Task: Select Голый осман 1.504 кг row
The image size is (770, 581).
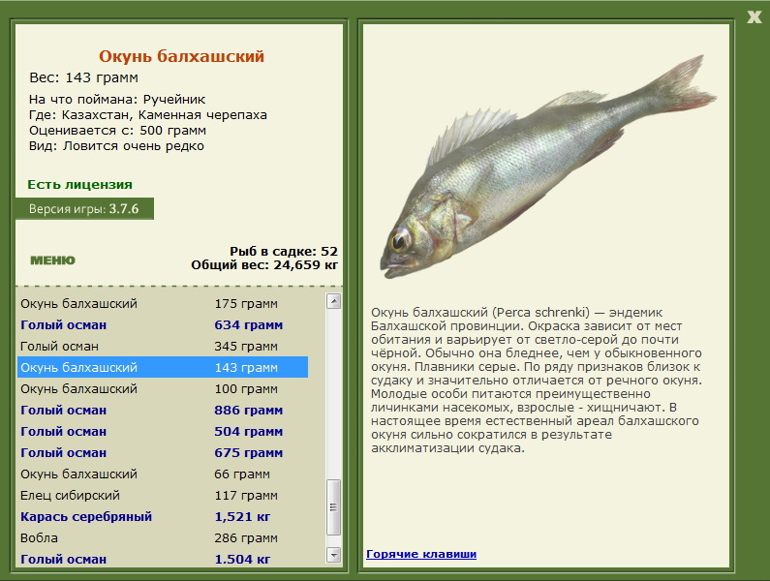Action: pyautogui.click(x=163, y=559)
